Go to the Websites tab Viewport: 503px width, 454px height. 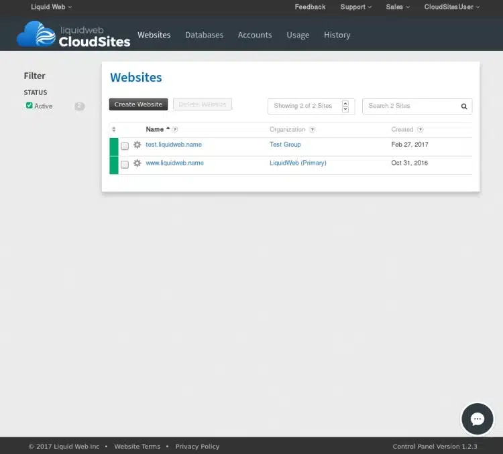(154, 35)
